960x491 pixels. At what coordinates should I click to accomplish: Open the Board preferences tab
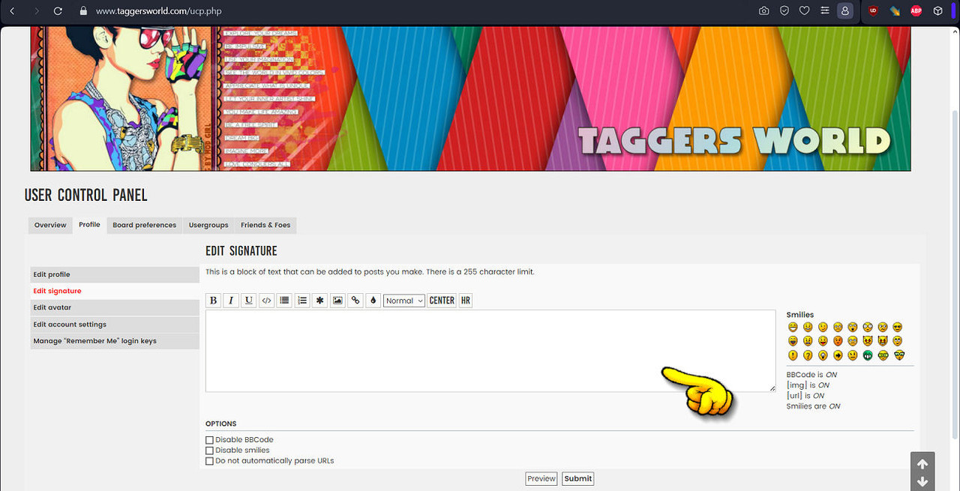[x=145, y=225]
